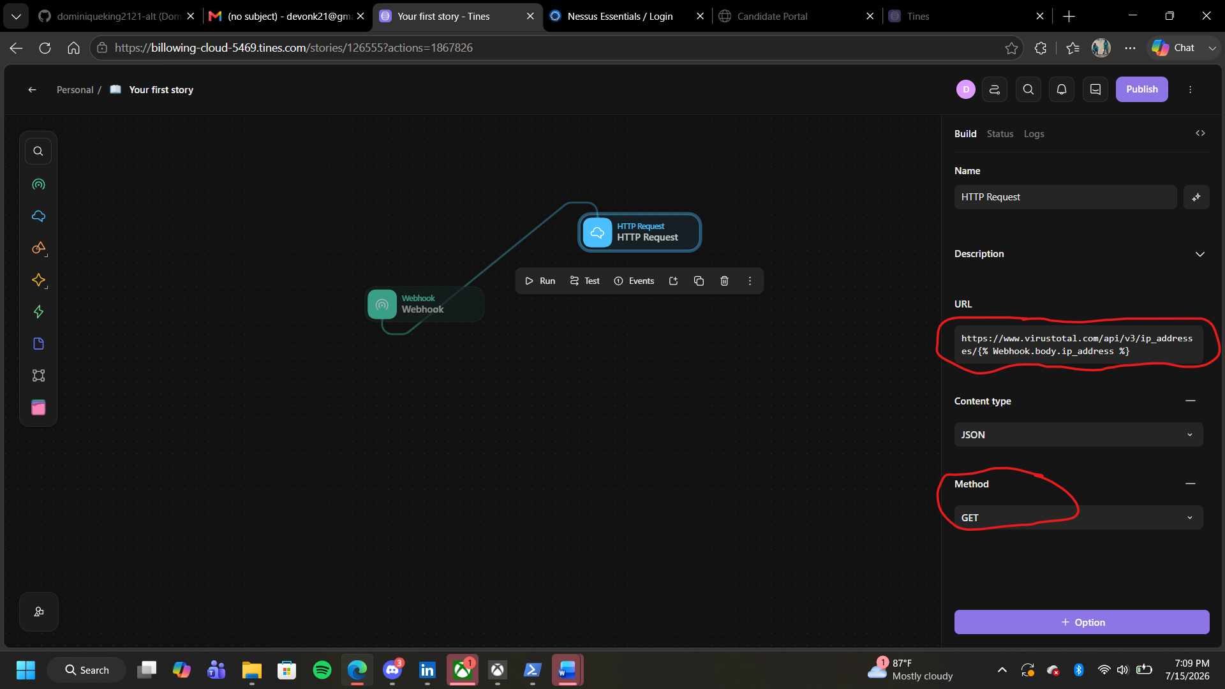1225x689 pixels.
Task: Open the person tool at bottom left
Action: (x=39, y=612)
